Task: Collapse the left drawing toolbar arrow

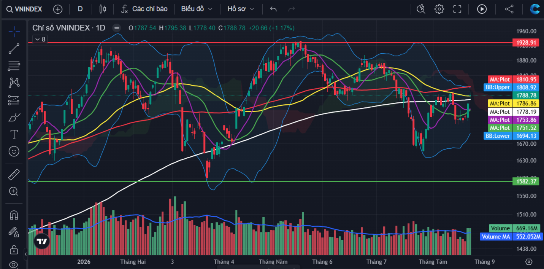Action: pos(25,254)
